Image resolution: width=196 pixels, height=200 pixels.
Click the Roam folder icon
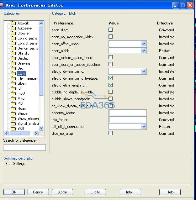(x=13, y=108)
